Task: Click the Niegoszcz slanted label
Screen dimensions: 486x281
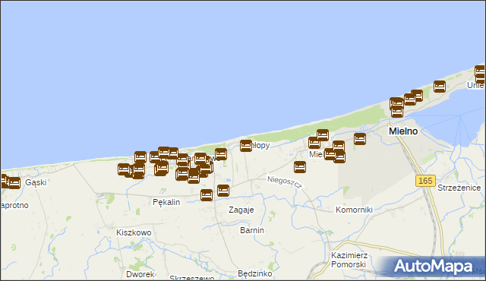Action: click(x=284, y=182)
